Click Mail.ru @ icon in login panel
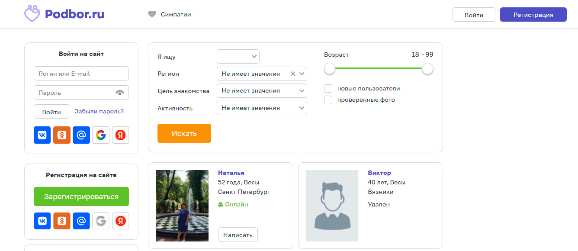Viewport: 578px width, 251px height. 81,135
